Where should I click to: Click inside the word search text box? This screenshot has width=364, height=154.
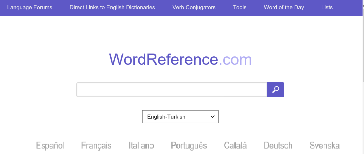click(x=171, y=90)
